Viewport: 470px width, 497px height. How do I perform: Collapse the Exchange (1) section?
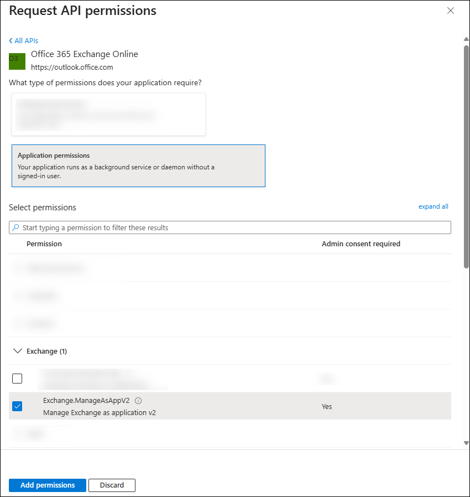[18, 351]
